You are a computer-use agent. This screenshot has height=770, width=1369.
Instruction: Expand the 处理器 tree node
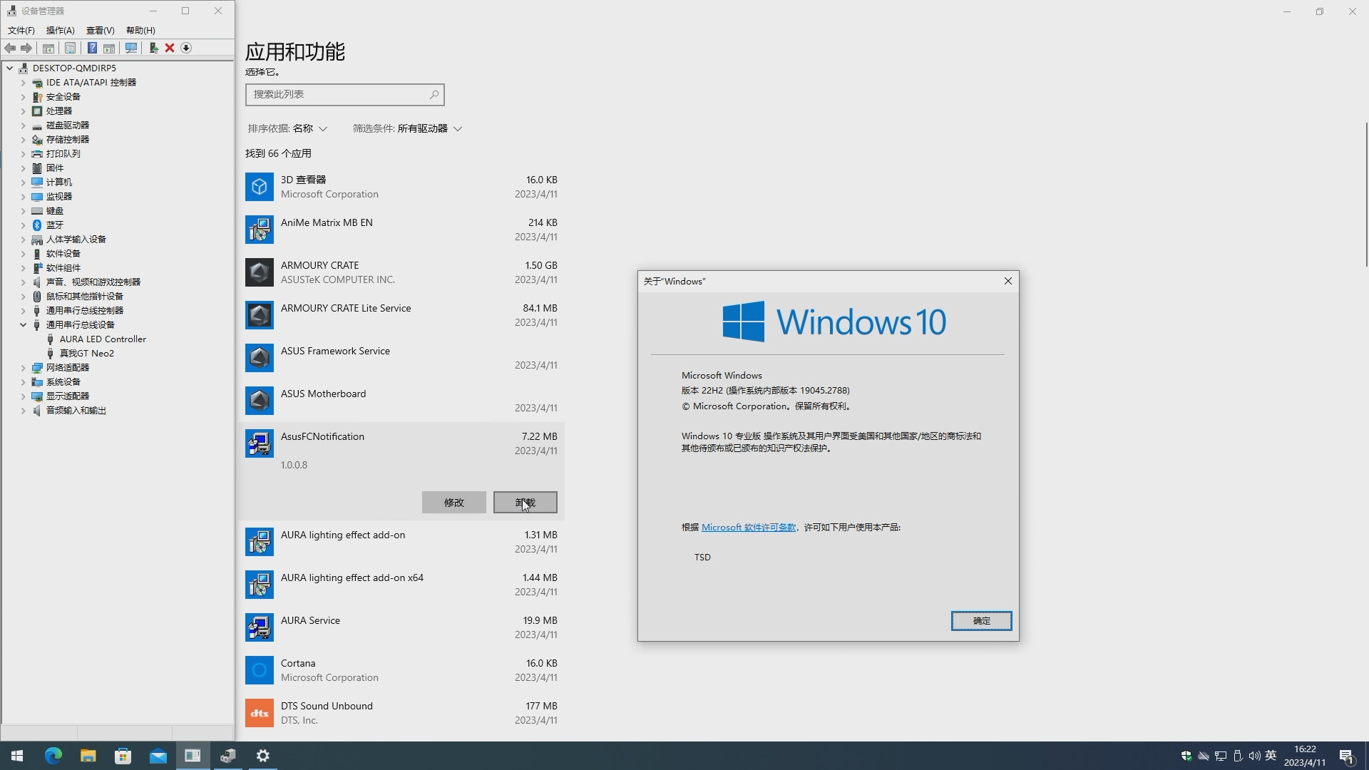[x=23, y=111]
